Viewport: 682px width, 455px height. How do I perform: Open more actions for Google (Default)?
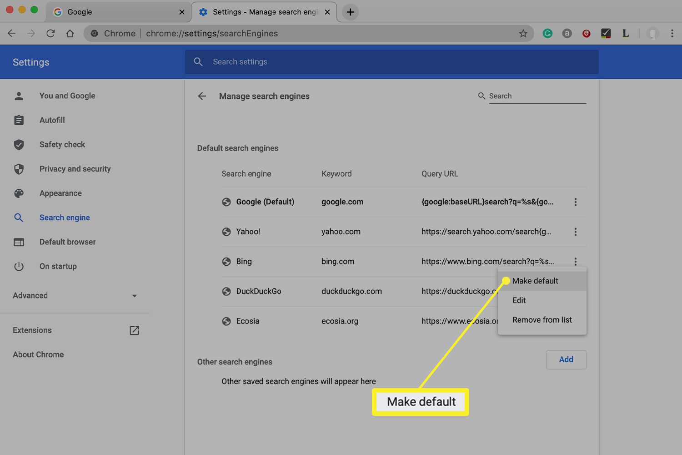pos(575,202)
